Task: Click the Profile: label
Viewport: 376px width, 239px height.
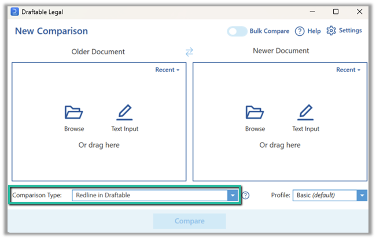Action: tap(281, 195)
